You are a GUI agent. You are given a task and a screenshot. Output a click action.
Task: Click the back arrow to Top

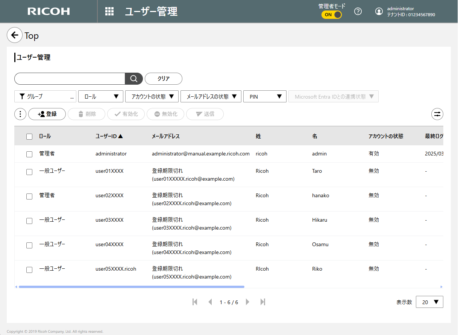click(15, 35)
